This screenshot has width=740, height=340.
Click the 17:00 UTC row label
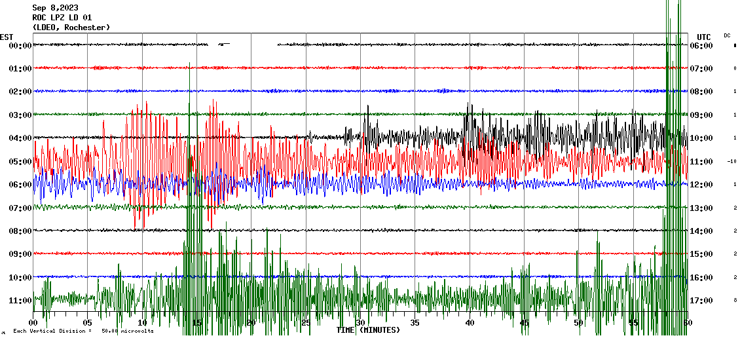[701, 301]
